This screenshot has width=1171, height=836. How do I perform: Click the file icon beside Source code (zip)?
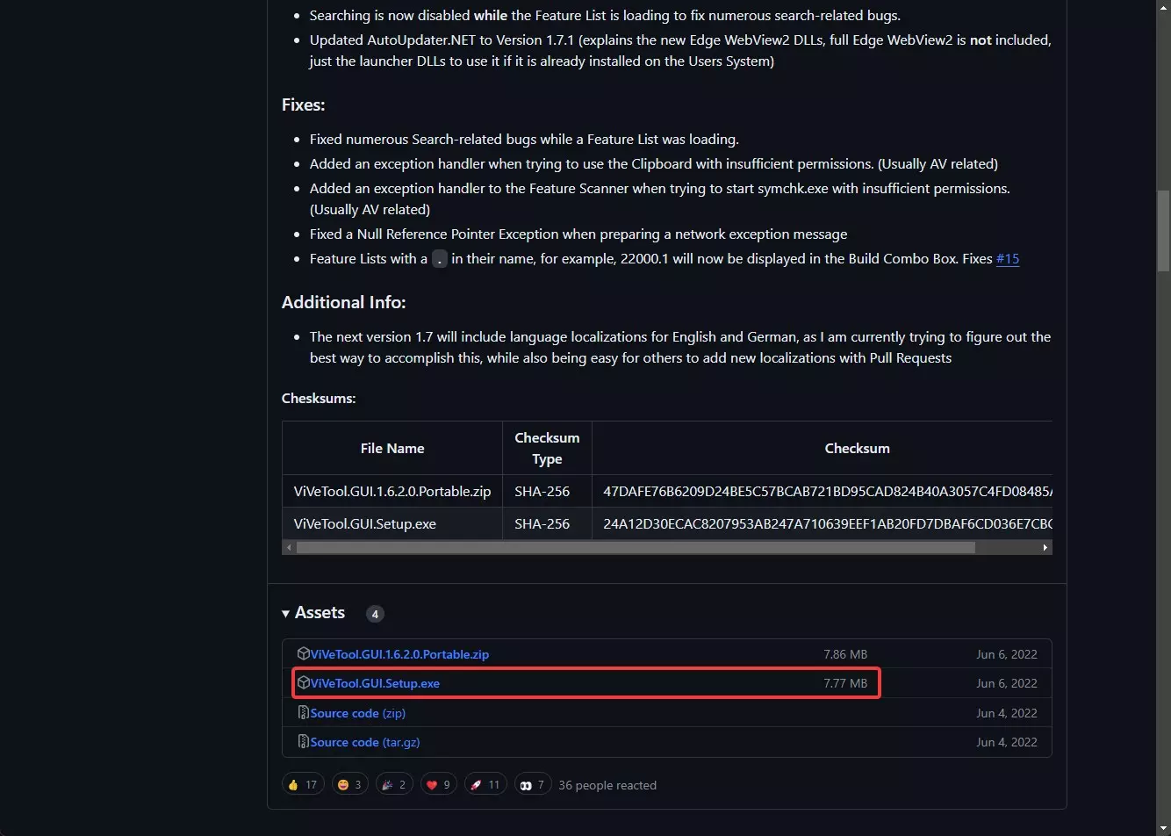pos(304,712)
